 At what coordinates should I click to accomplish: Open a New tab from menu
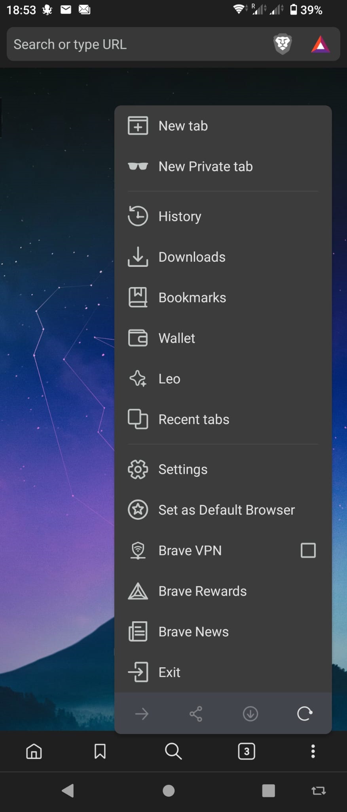(x=223, y=126)
